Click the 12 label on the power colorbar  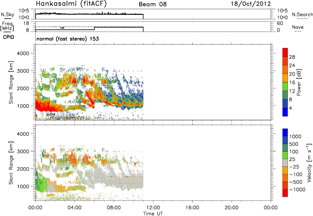click(292, 91)
